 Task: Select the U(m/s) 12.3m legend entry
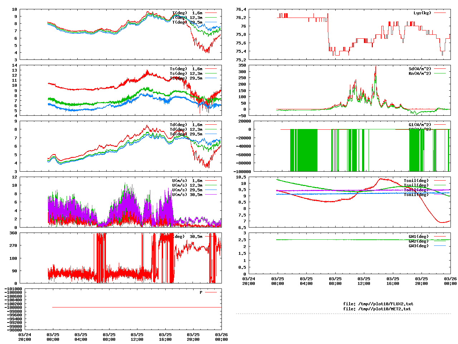click(x=187, y=185)
